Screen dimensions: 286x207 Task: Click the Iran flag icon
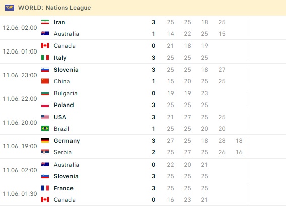point(45,22)
